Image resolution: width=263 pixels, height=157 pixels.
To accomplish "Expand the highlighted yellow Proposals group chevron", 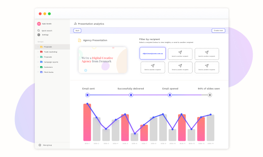I will tap(38, 47).
